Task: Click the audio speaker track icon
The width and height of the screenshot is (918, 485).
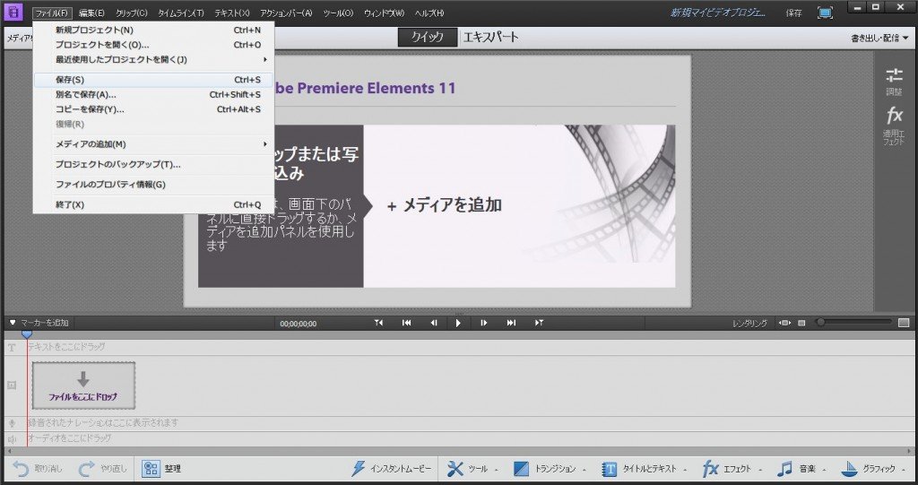Action: point(11,438)
